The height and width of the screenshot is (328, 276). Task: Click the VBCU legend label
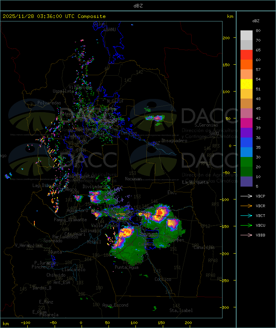(x=260, y=225)
